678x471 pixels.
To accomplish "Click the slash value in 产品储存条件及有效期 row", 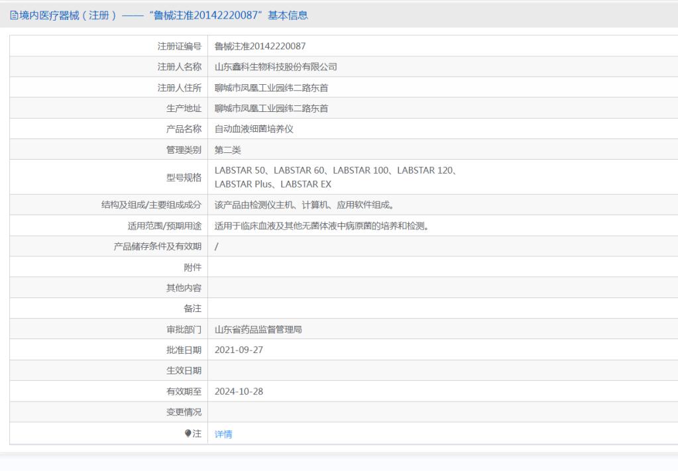I will [x=217, y=246].
